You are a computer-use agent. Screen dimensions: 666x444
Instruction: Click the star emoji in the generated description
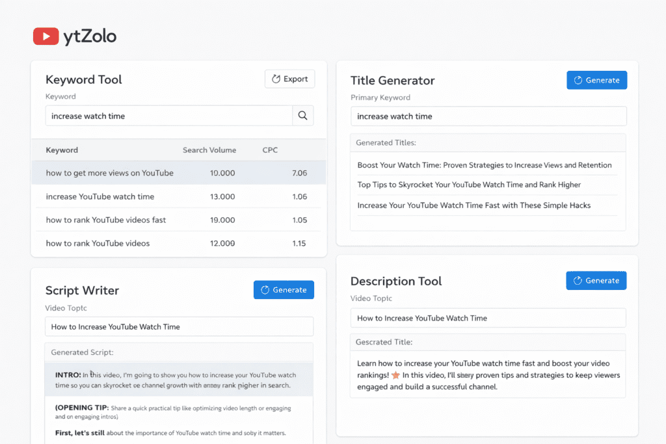[x=395, y=375]
